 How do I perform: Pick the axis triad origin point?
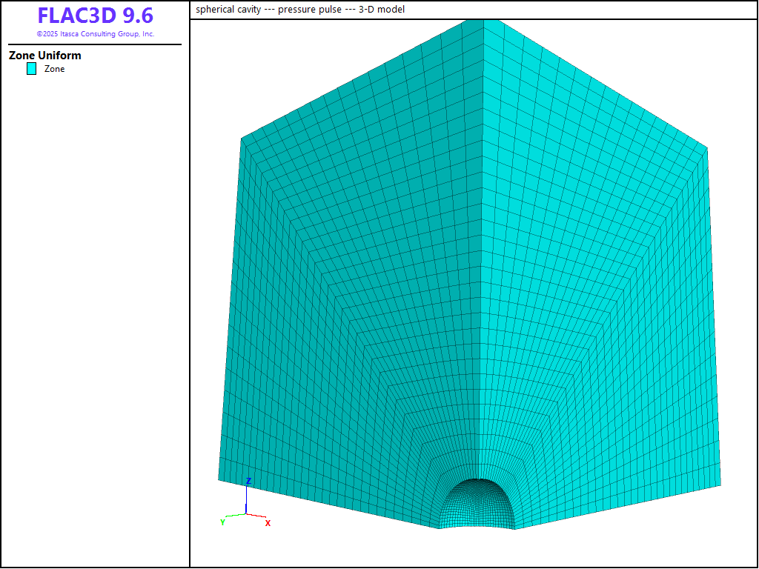(246, 513)
